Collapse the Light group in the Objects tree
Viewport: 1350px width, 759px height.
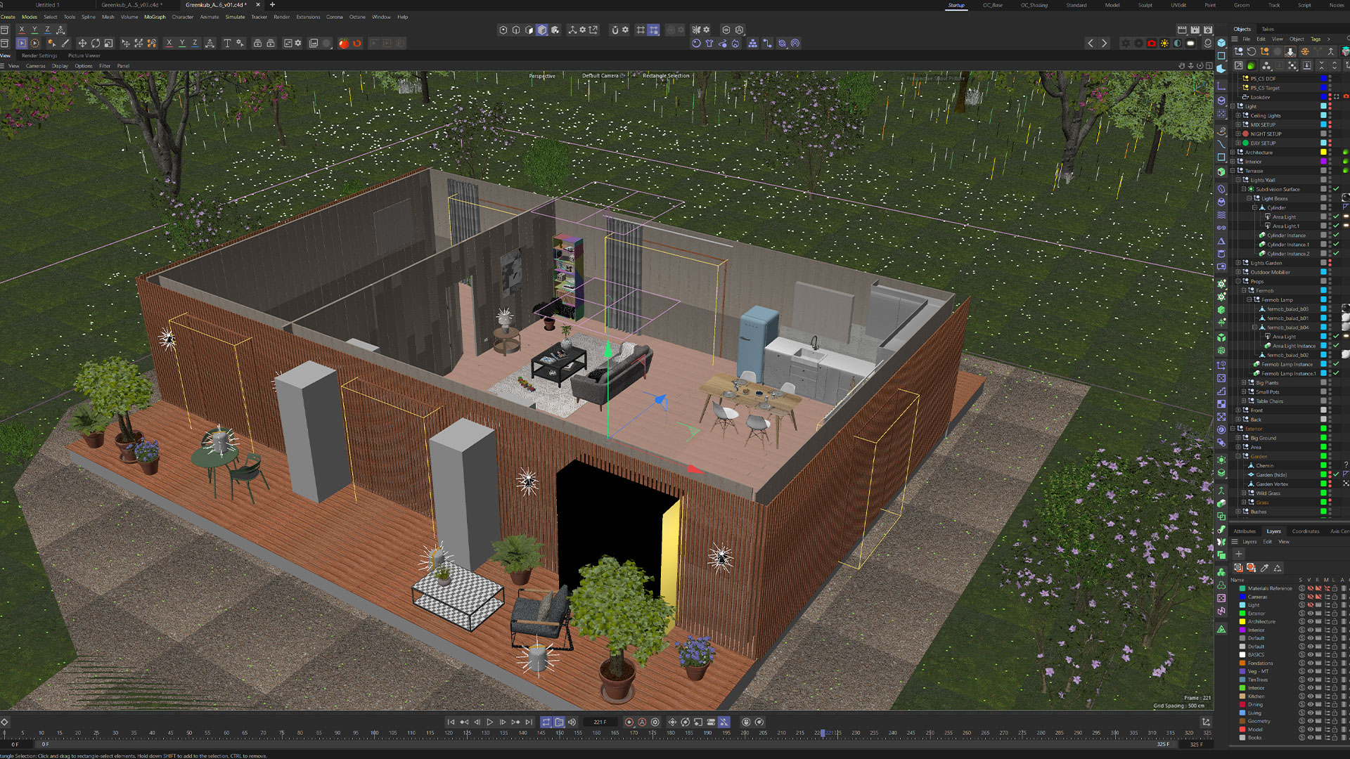coord(1233,107)
